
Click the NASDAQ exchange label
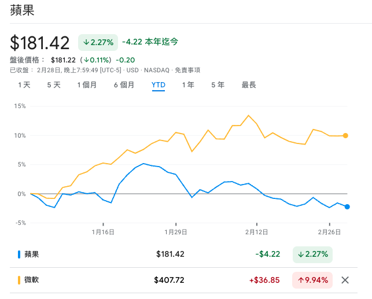pyautogui.click(x=157, y=70)
